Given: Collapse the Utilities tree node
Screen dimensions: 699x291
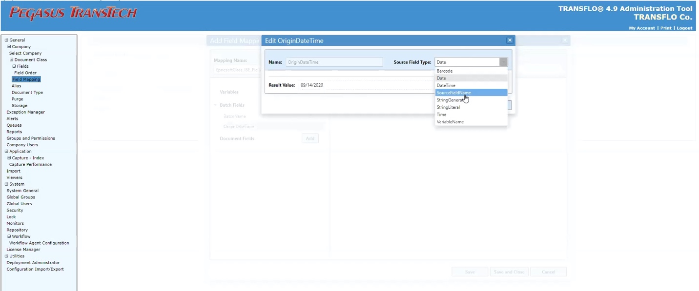Looking at the screenshot, I should 6,256.
